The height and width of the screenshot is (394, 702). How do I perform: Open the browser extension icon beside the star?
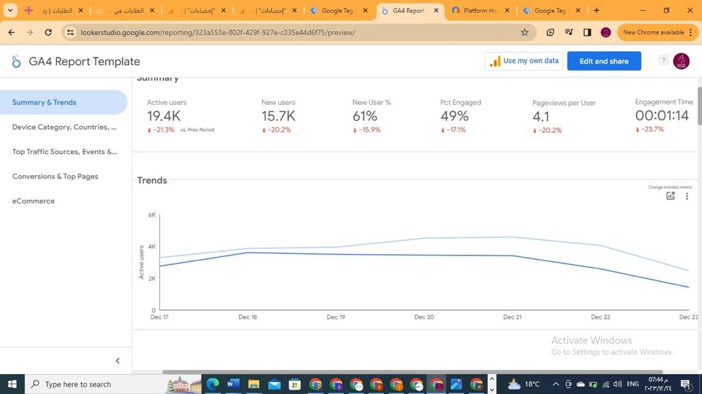(550, 32)
